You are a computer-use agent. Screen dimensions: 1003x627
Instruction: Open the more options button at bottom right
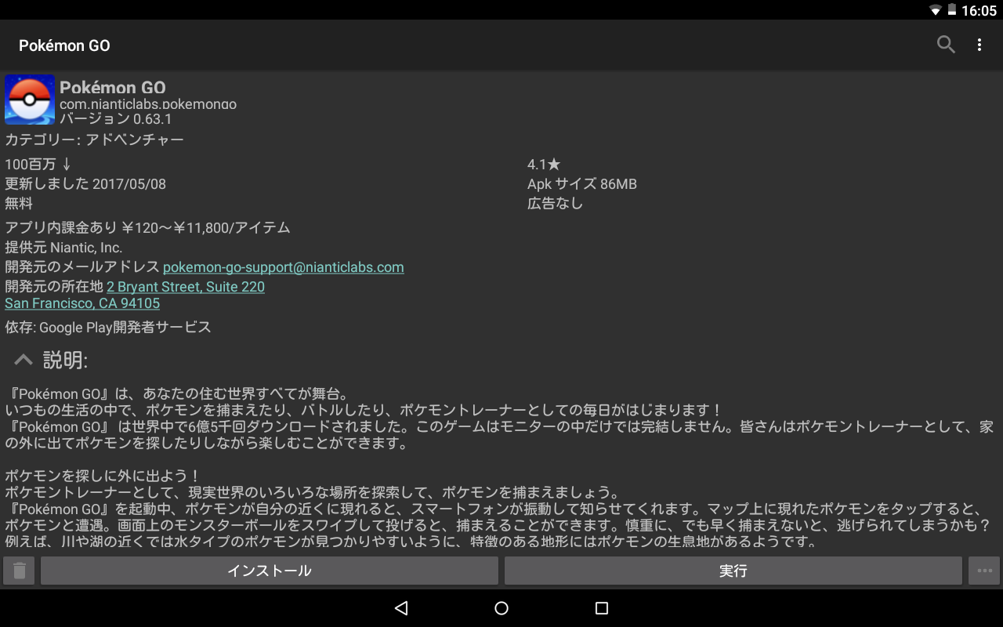(x=984, y=571)
